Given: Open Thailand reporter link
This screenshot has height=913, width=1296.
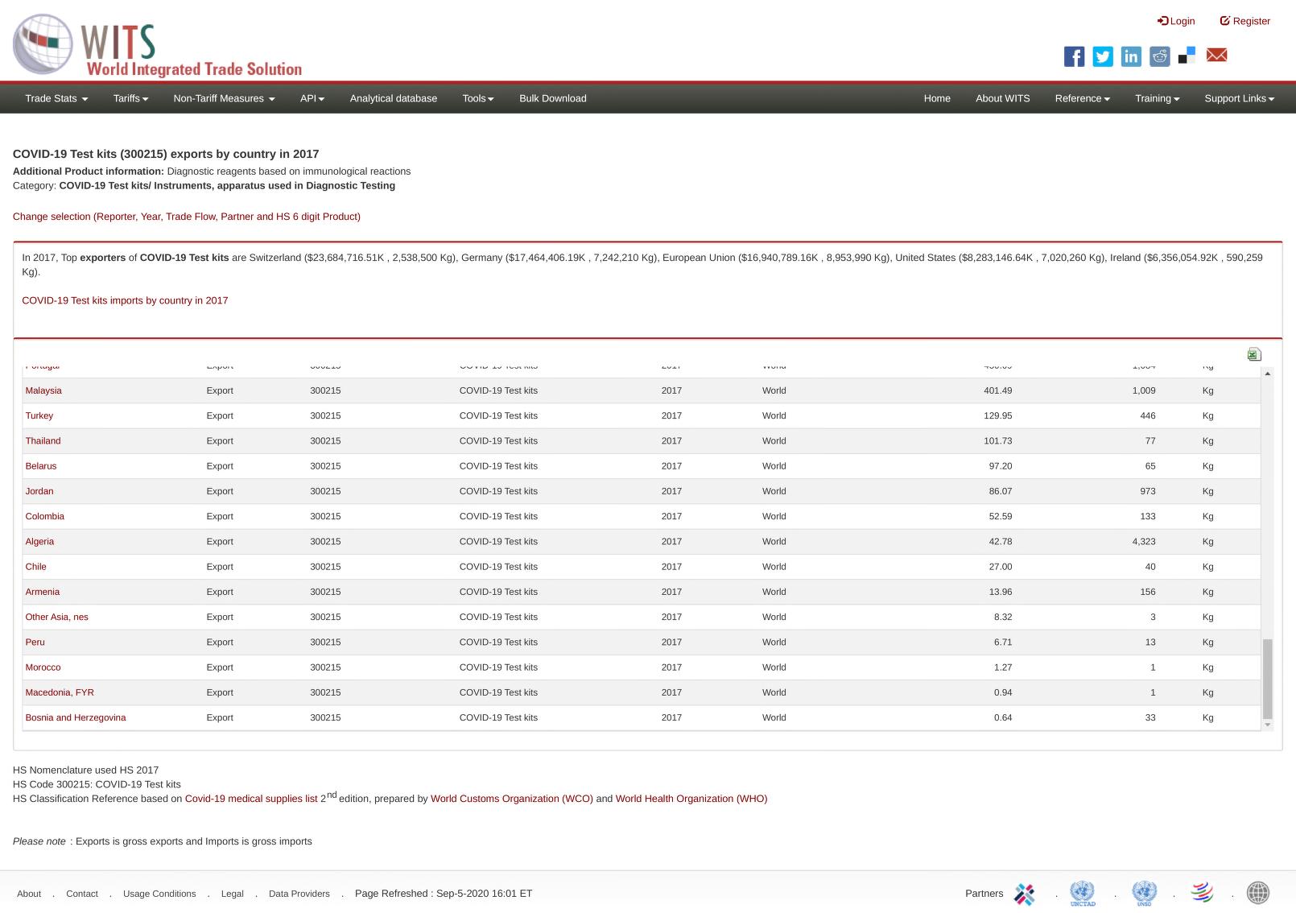Looking at the screenshot, I should [x=43, y=440].
